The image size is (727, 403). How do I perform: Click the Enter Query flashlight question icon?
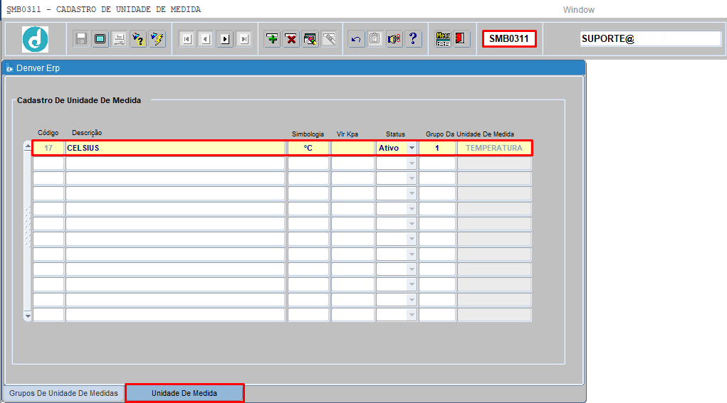coord(138,39)
